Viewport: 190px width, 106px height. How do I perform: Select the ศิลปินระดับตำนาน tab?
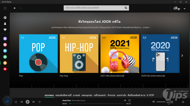pyautogui.click(x=136, y=95)
